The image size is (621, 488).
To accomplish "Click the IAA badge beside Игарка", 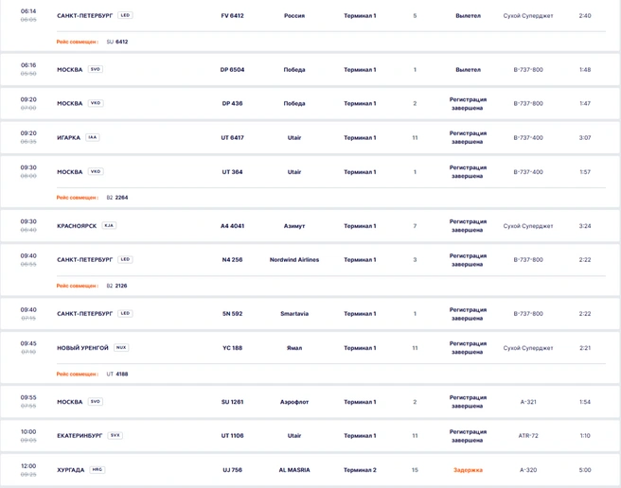I will 92,137.
